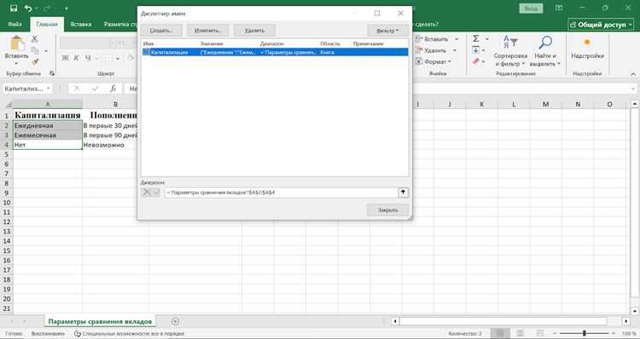This screenshot has height=339, width=640.
Task: Add a new sheet with plus icon
Action: pos(175,321)
